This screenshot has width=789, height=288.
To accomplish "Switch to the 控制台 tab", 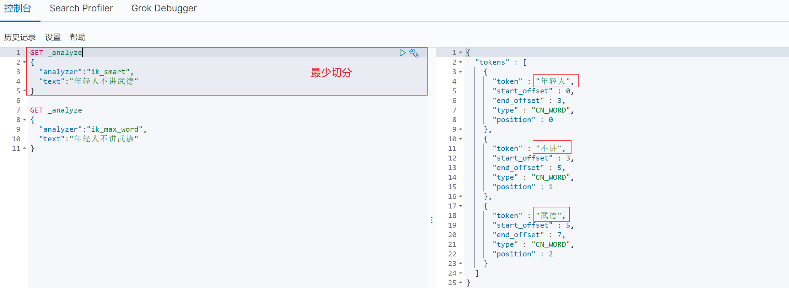I will point(18,9).
